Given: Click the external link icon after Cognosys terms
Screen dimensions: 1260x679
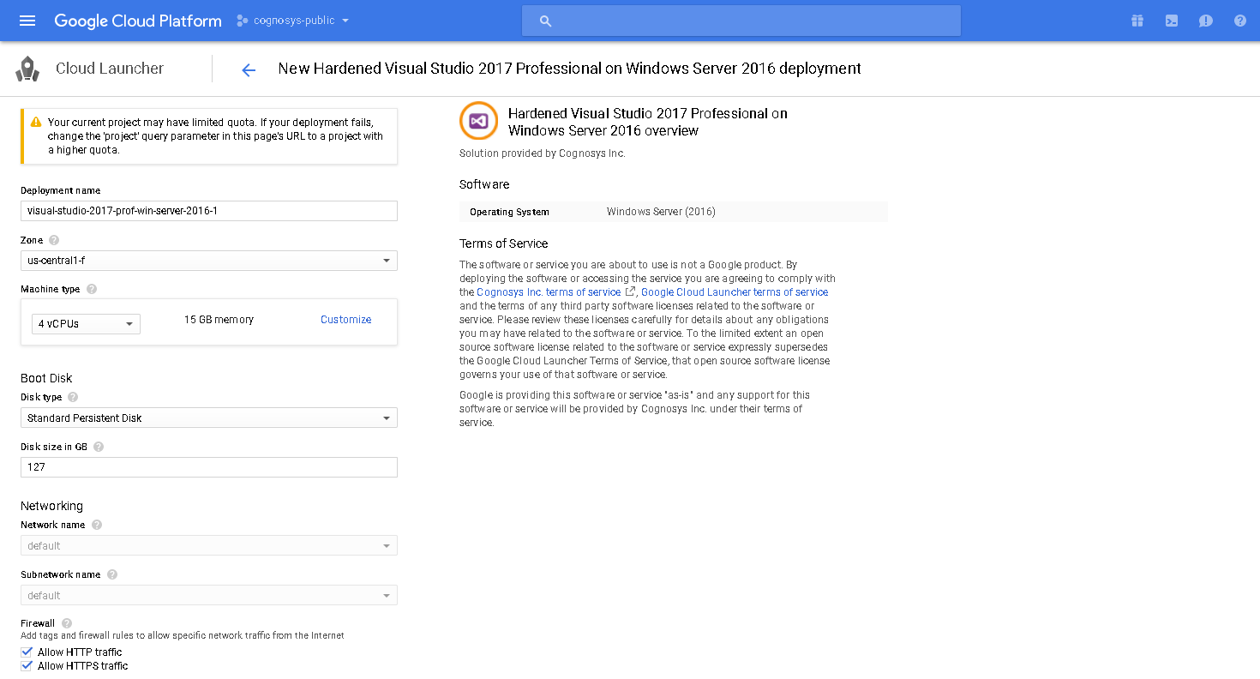Looking at the screenshot, I should tap(630, 291).
